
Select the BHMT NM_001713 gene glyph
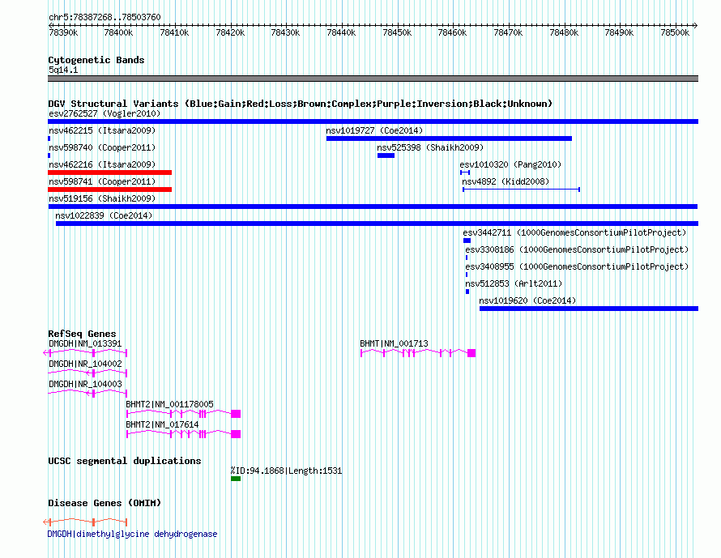[418, 353]
